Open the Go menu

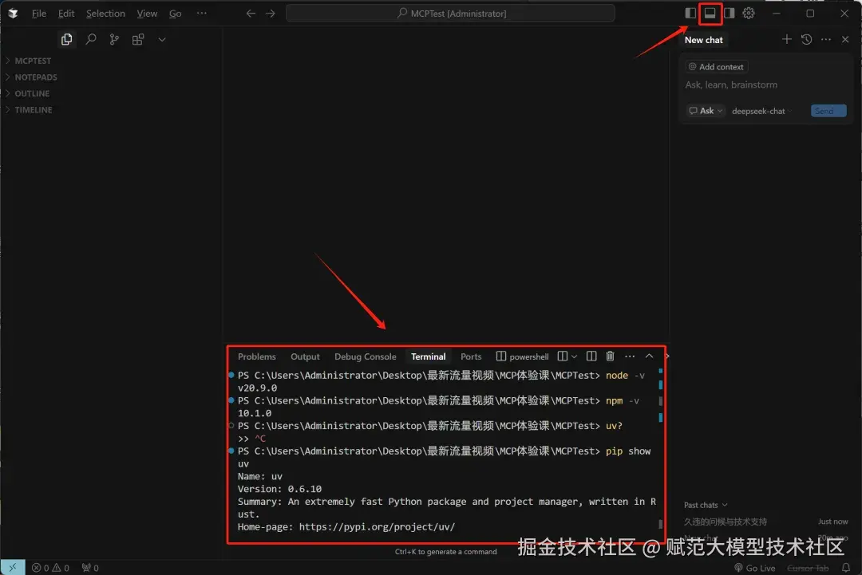coord(176,14)
